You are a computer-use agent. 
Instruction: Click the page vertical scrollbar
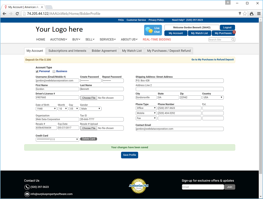point(261,97)
